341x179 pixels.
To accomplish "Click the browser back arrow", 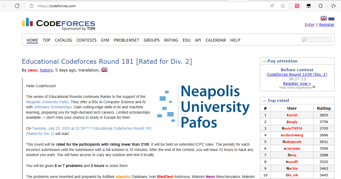I will coord(5,6).
